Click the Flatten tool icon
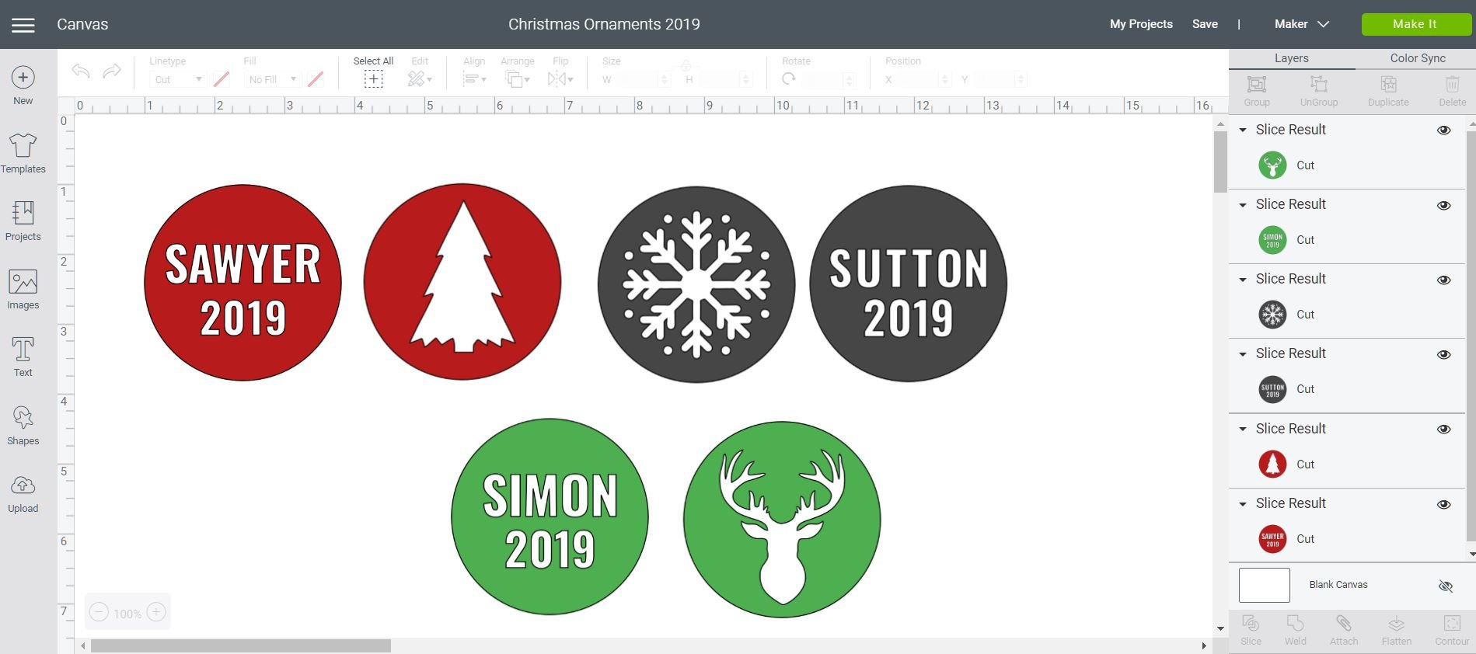Image resolution: width=1476 pixels, height=654 pixels. (x=1397, y=623)
